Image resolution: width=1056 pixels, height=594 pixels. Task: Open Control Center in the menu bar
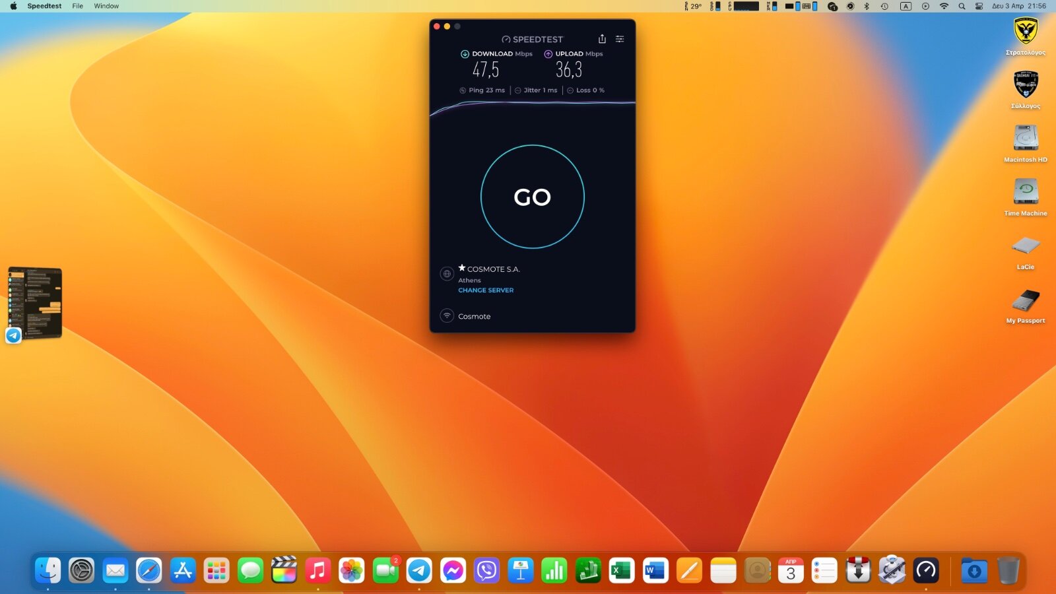979,6
